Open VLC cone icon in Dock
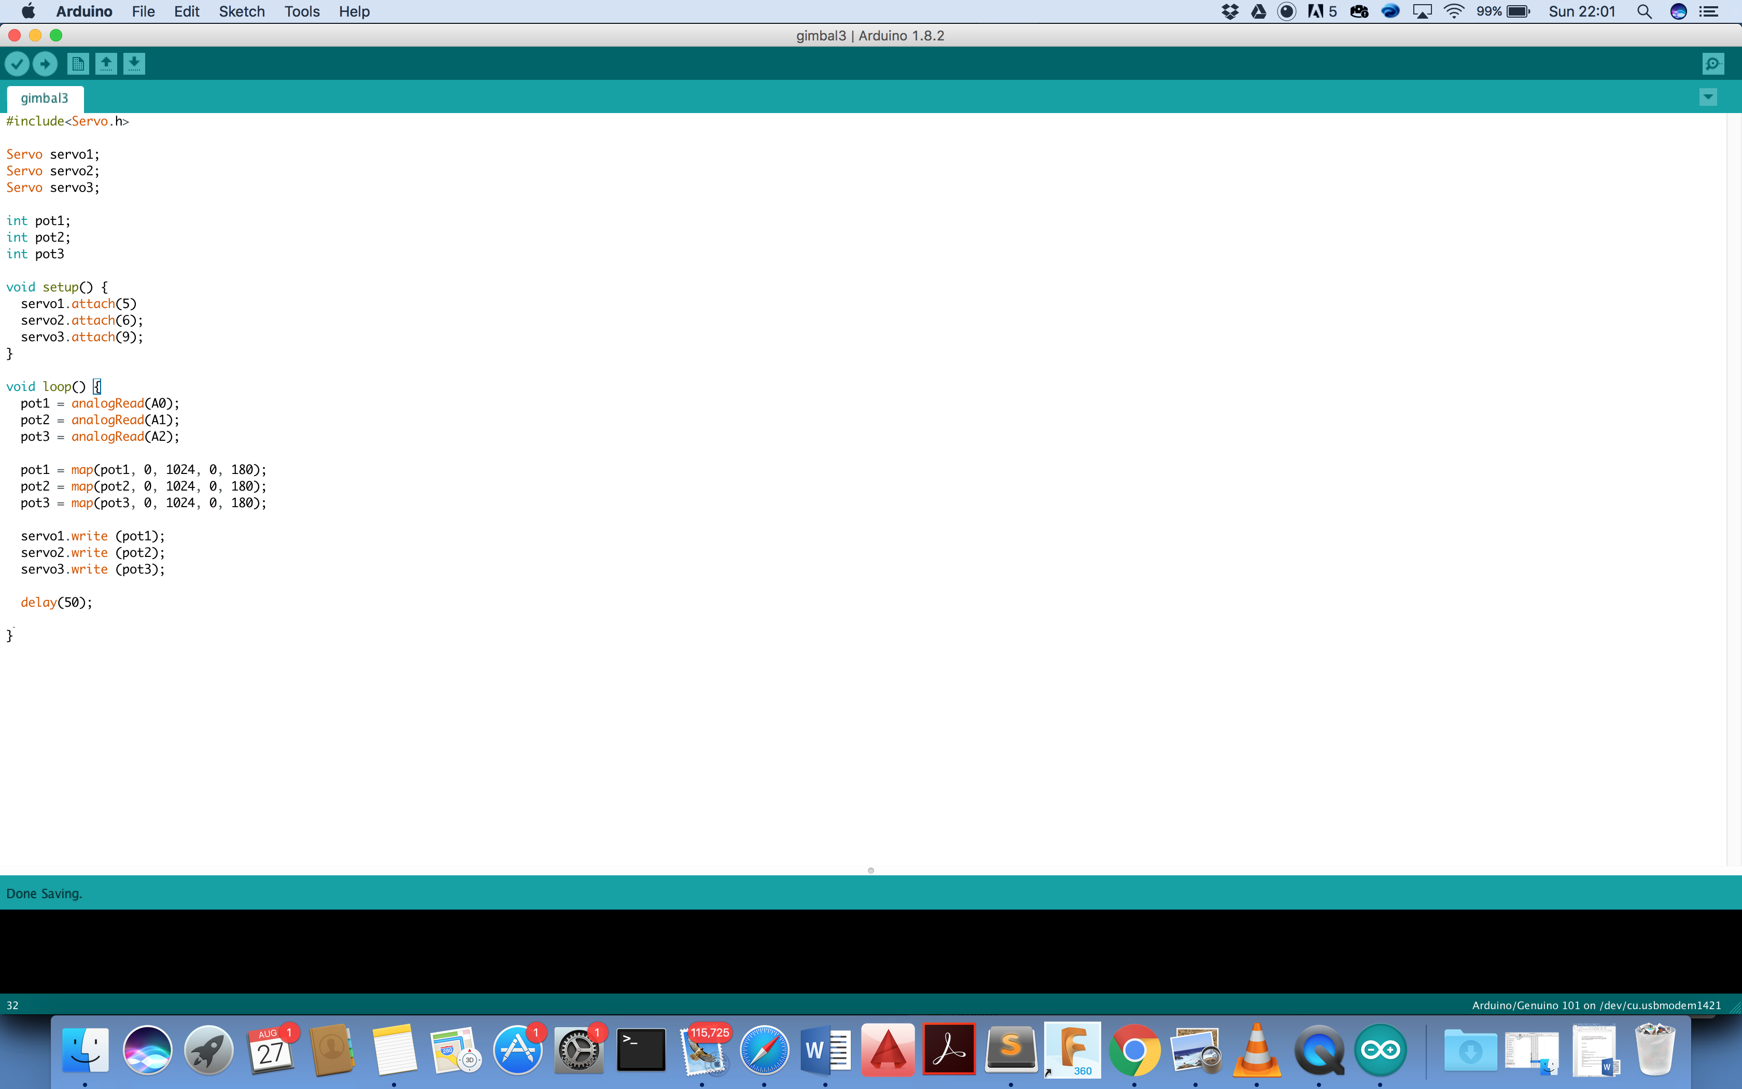The width and height of the screenshot is (1742, 1089). coord(1258,1050)
